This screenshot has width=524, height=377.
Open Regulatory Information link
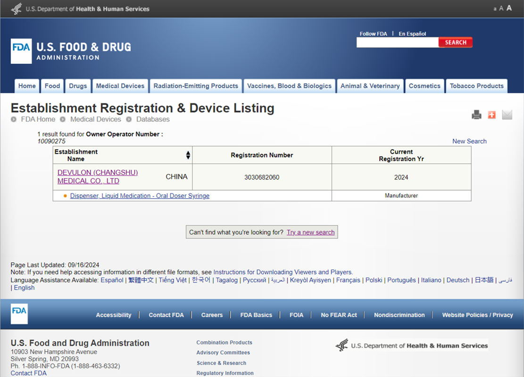[225, 373]
